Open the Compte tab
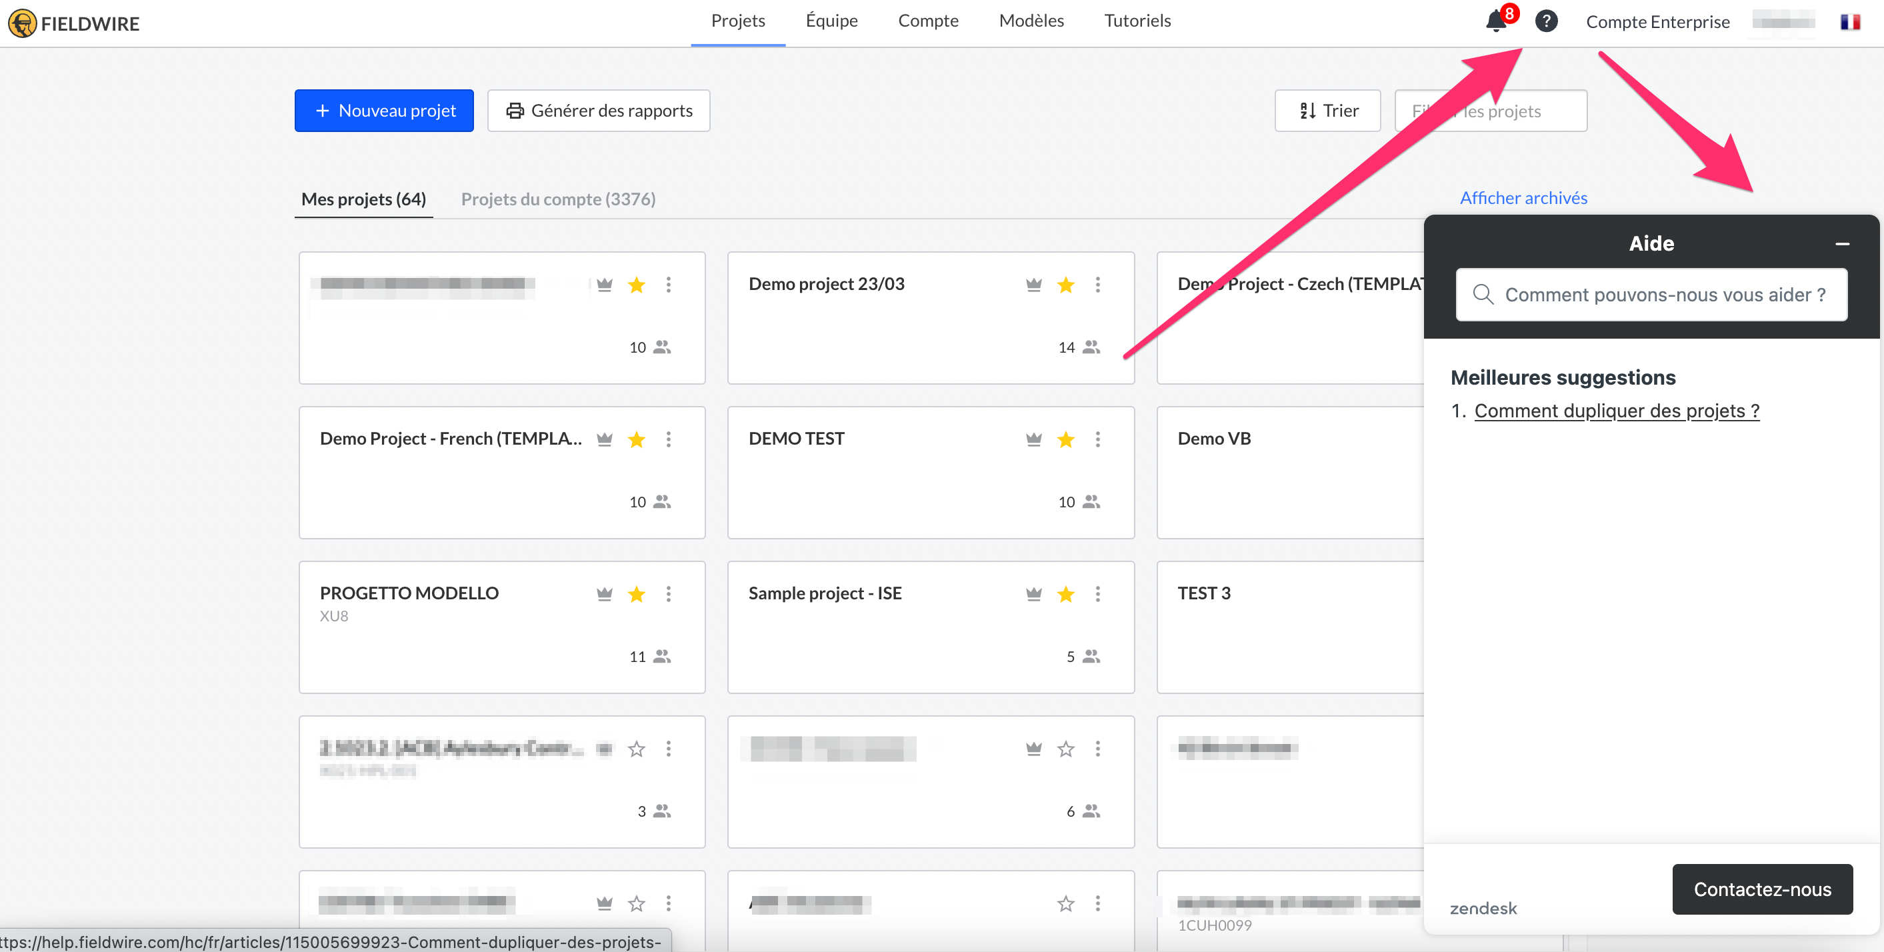The width and height of the screenshot is (1884, 952). (x=928, y=21)
